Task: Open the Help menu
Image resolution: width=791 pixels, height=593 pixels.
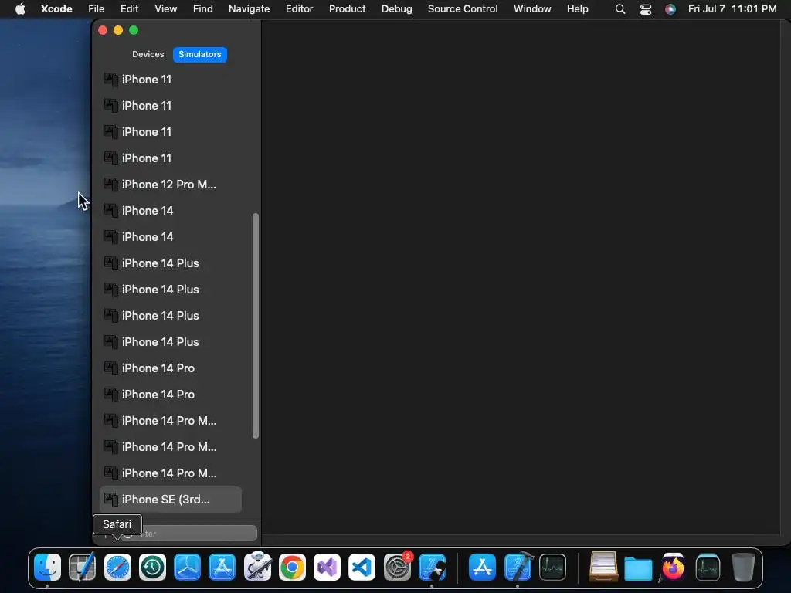Action: 578,8
